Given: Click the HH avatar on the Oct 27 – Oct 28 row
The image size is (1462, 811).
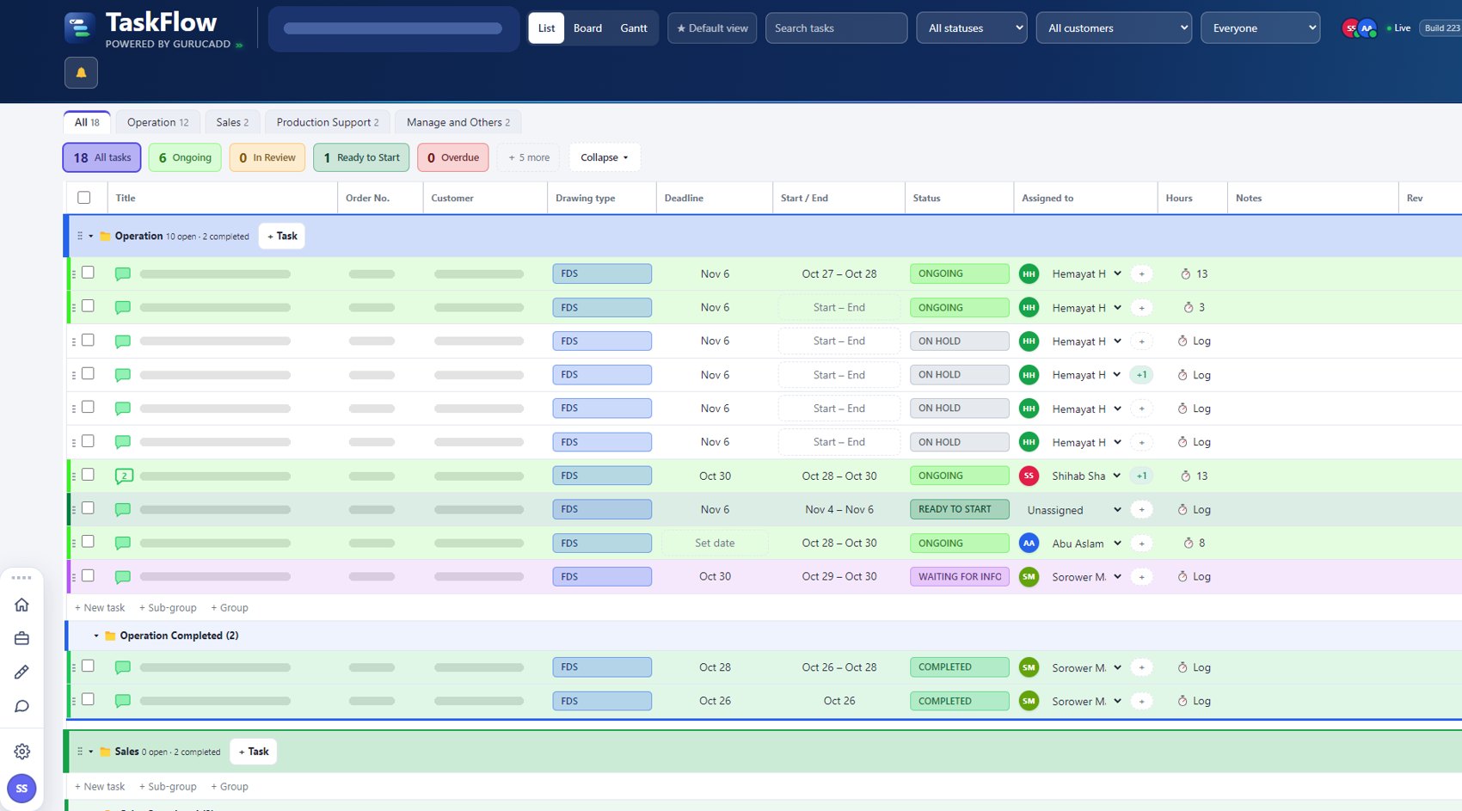Looking at the screenshot, I should (1029, 273).
